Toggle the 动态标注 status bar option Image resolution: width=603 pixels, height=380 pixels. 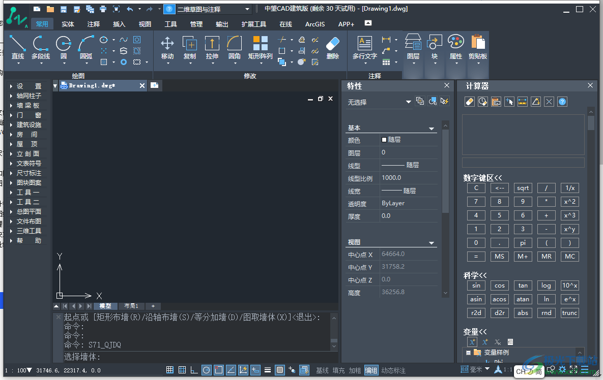point(393,370)
